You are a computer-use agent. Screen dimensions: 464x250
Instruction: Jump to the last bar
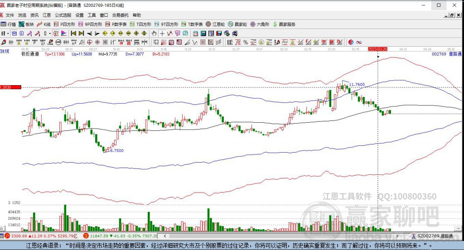click(82, 34)
